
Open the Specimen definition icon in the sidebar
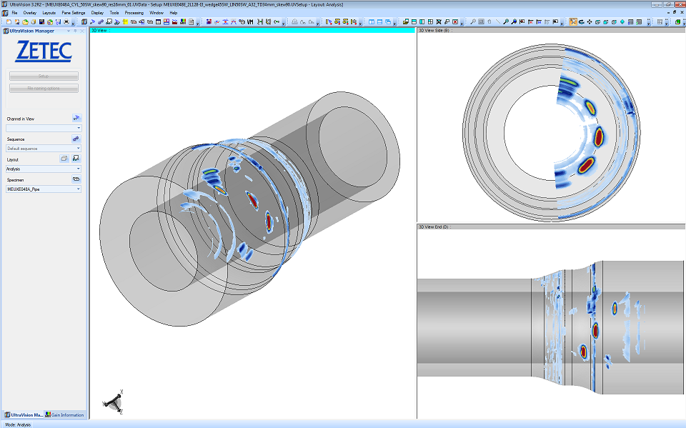(76, 179)
